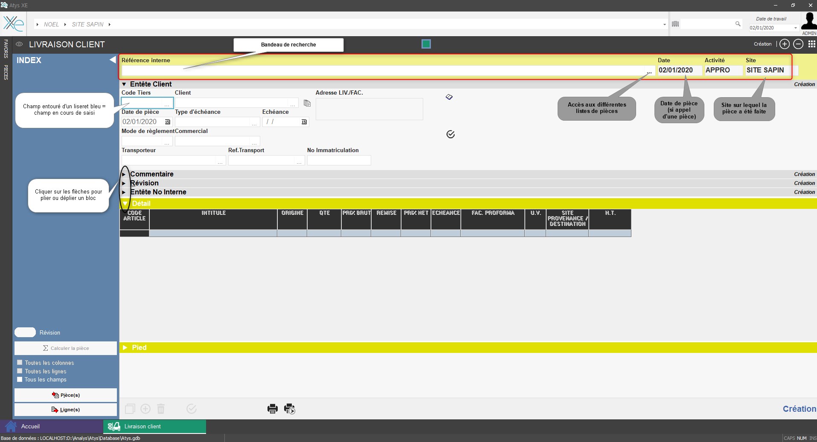817x442 pixels.
Task: Click the teal color square in header
Action: tap(426, 44)
